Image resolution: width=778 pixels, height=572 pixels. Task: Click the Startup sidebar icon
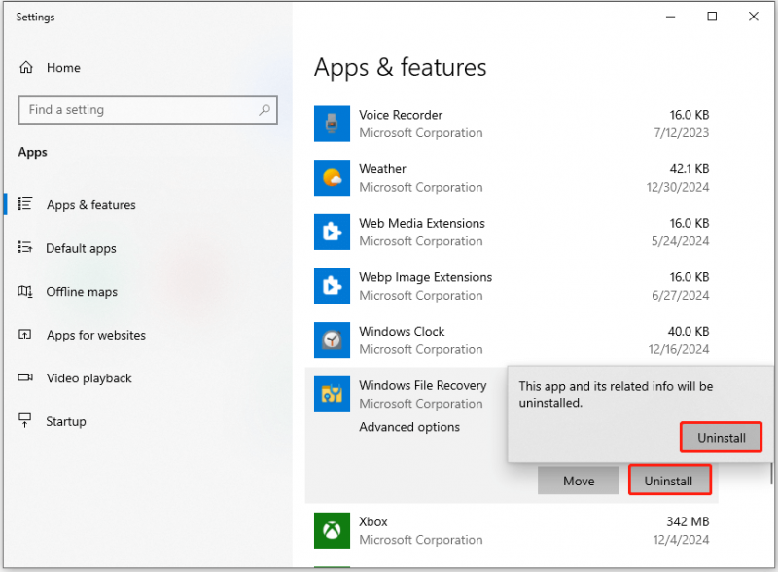pyautogui.click(x=25, y=420)
